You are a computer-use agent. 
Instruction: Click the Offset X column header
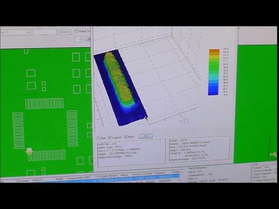tap(137, 174)
